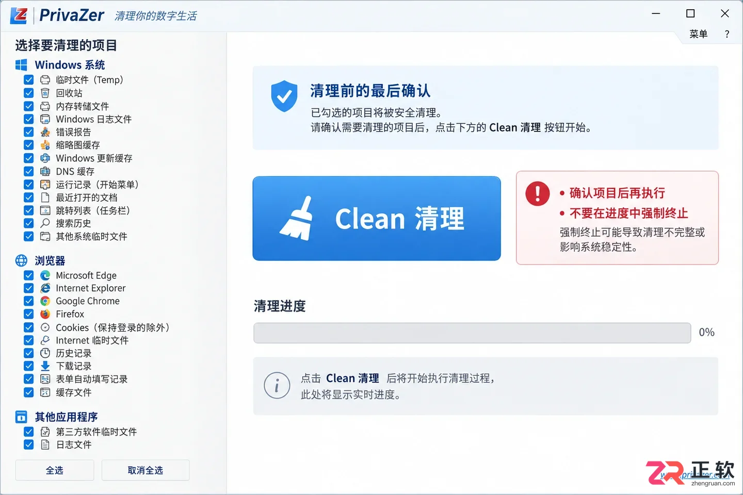The height and width of the screenshot is (495, 743).
Task: Click the blue shield checkmark icon
Action: click(x=284, y=96)
